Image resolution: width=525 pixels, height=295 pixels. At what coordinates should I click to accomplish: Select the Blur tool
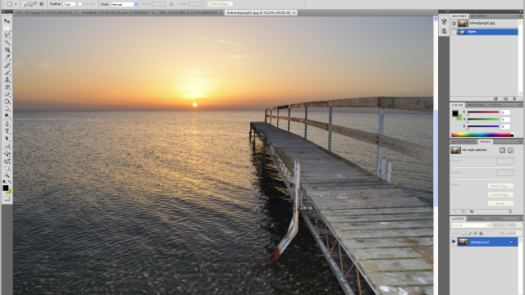click(x=7, y=109)
